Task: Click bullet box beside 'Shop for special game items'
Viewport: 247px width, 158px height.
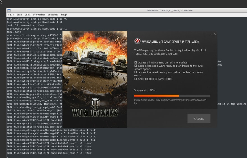Action: 136,79
